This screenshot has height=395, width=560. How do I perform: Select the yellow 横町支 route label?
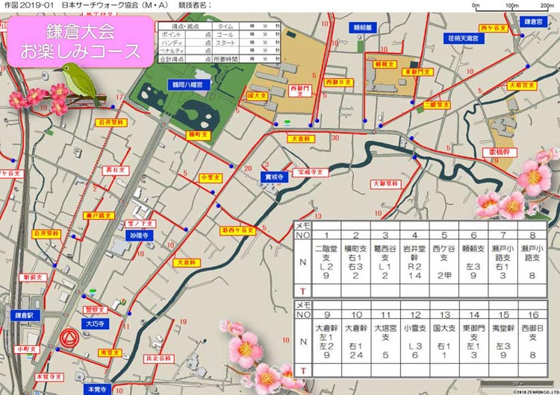click(197, 135)
